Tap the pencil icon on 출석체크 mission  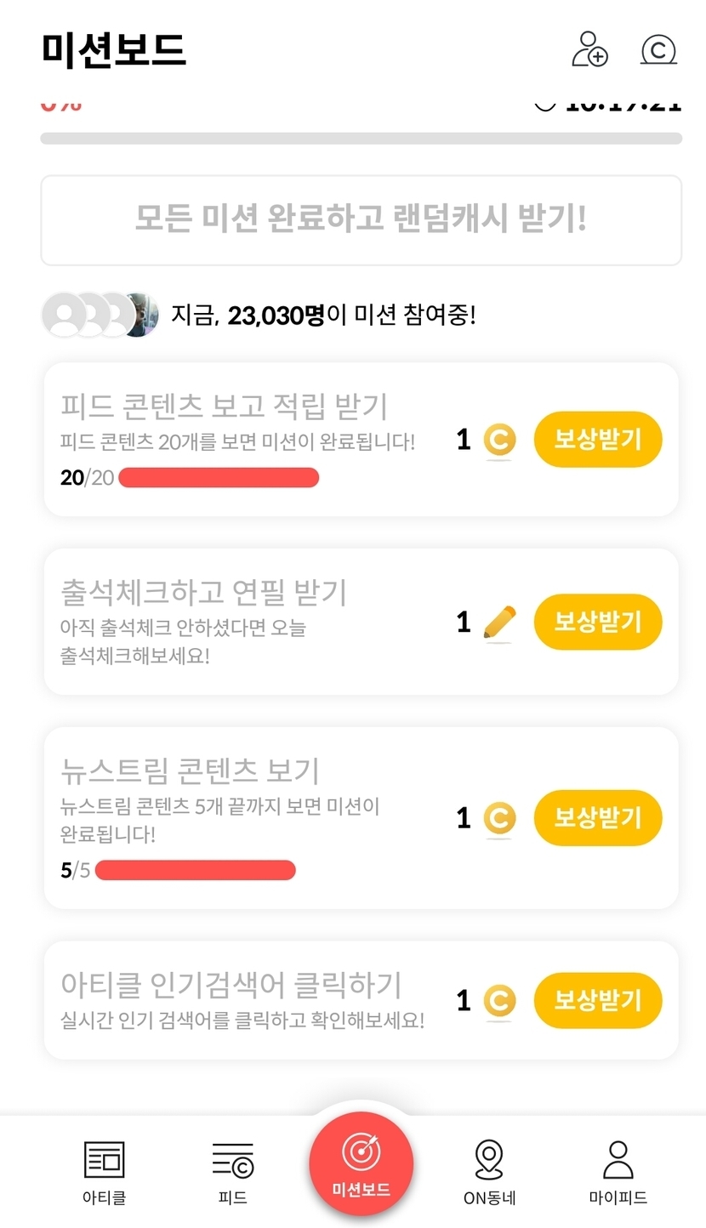tap(499, 623)
